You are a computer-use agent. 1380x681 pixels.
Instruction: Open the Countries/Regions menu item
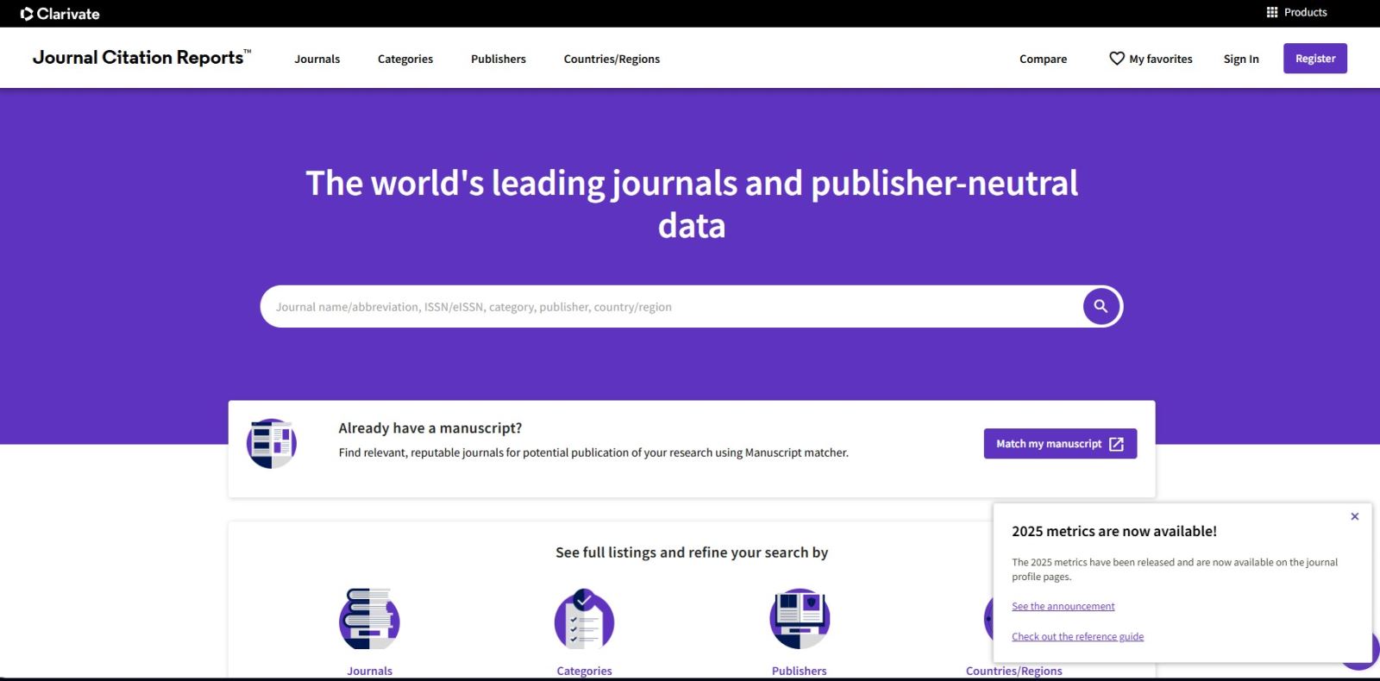point(612,59)
